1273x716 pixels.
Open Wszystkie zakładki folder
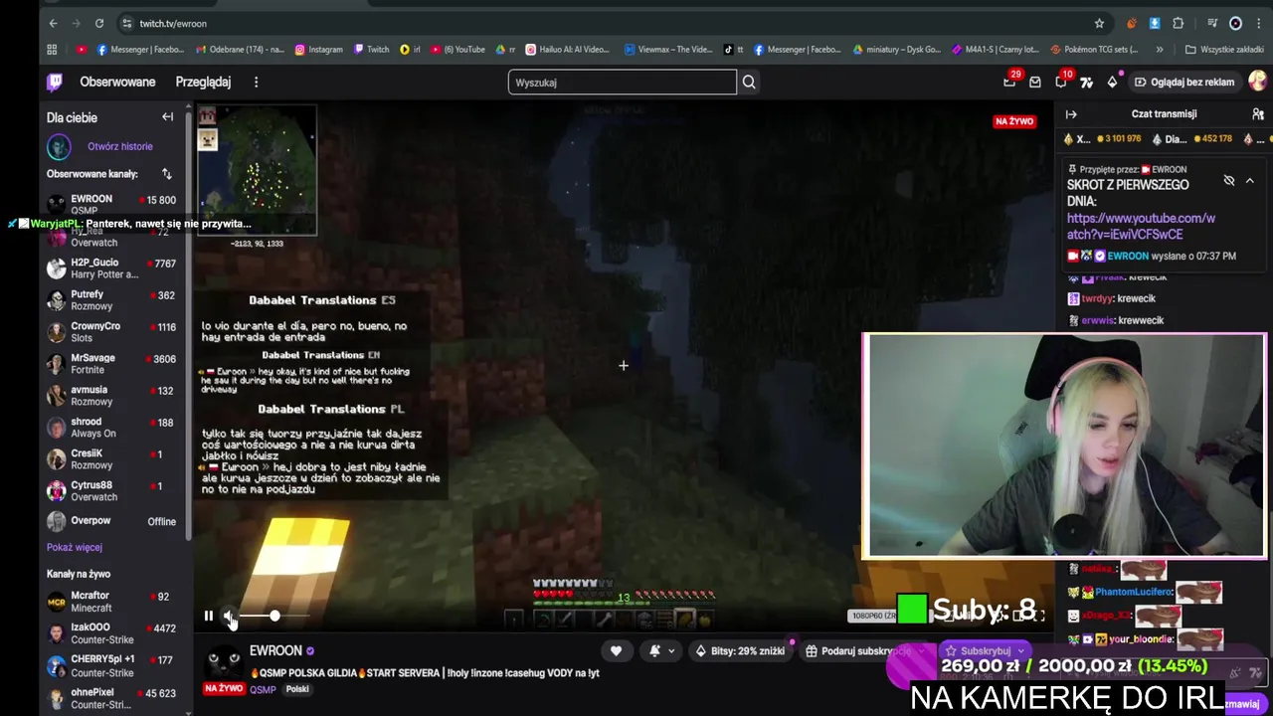(1224, 49)
